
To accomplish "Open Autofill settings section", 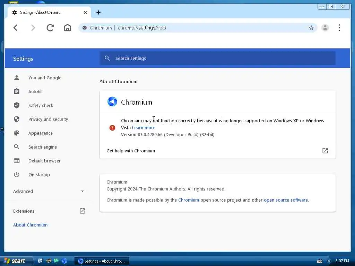I will pyautogui.click(x=35, y=91).
